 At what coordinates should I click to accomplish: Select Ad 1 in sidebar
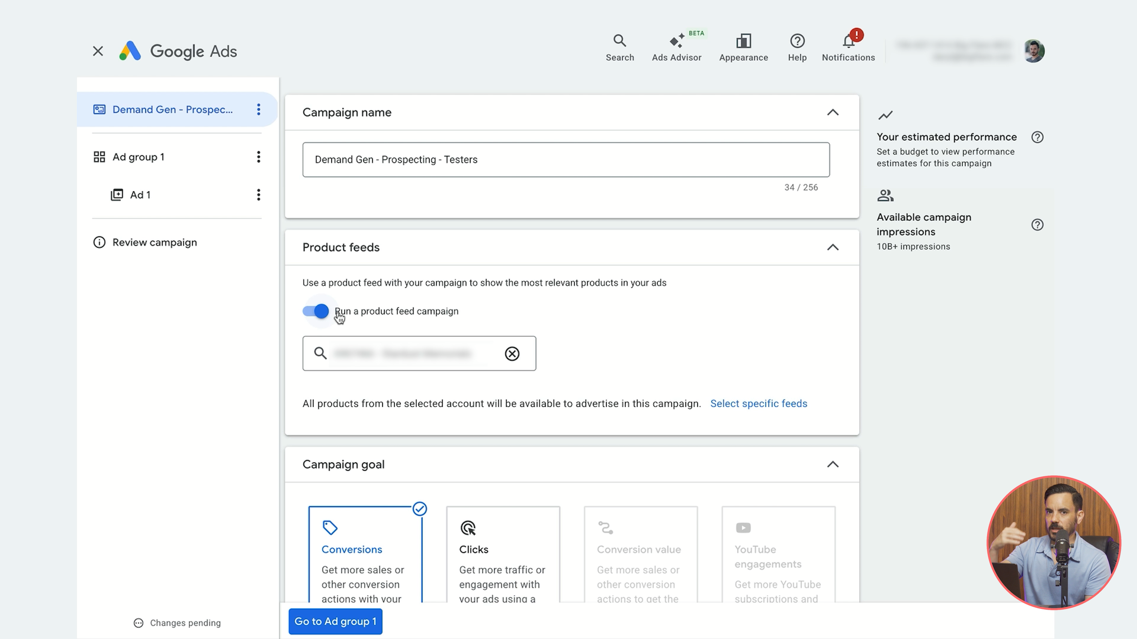[x=140, y=195]
